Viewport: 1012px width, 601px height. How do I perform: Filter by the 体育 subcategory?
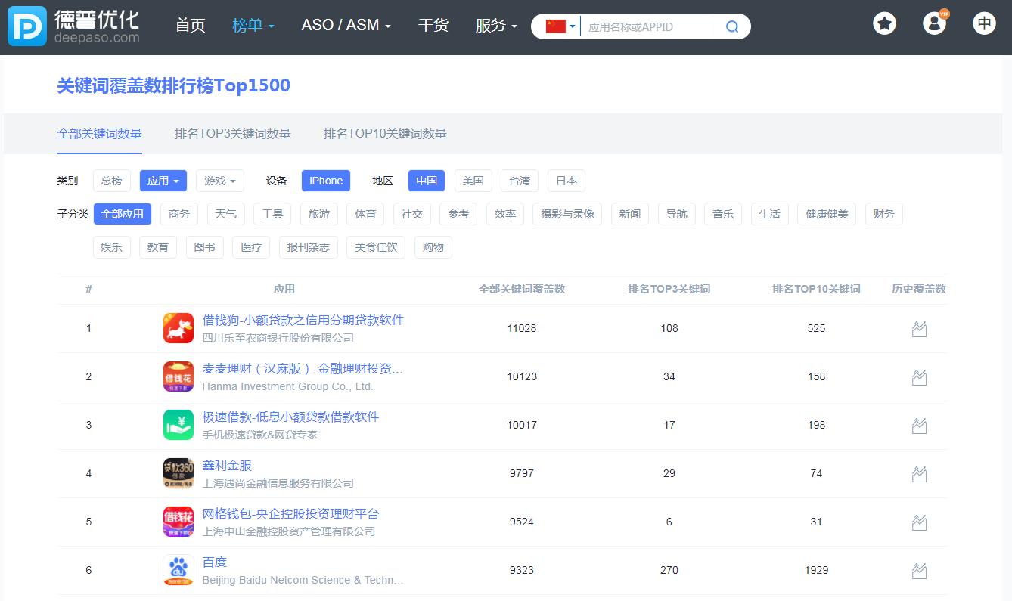(x=365, y=214)
